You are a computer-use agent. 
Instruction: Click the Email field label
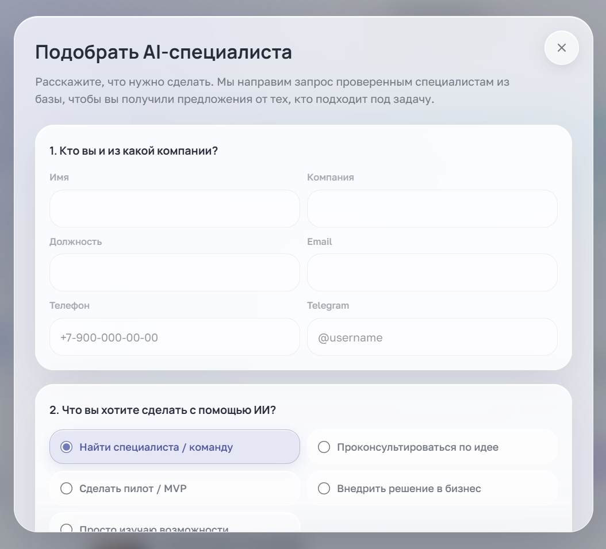coord(320,241)
